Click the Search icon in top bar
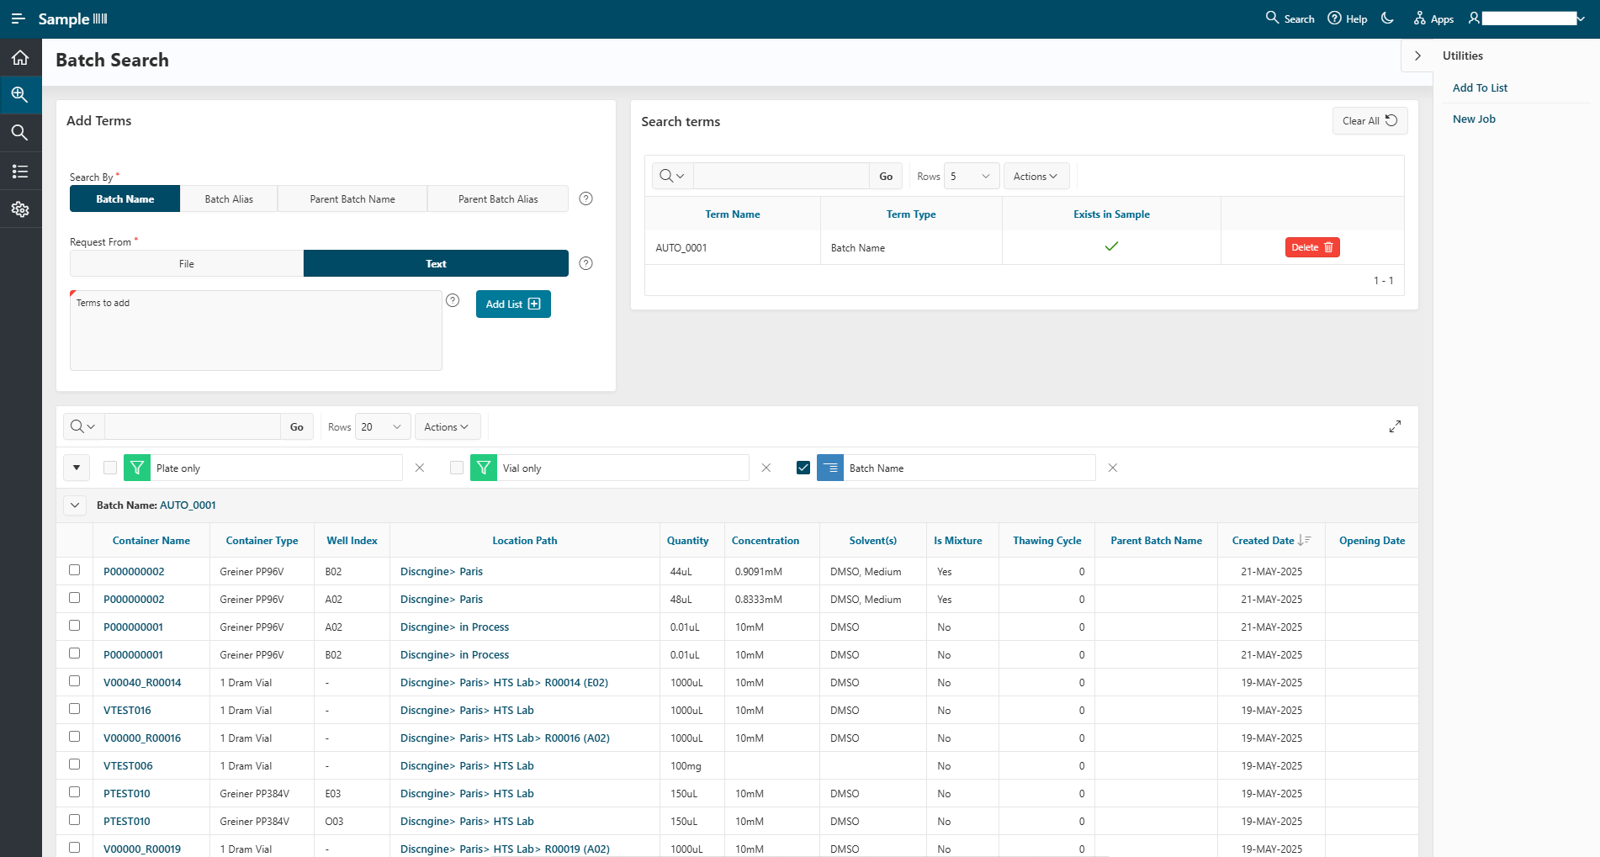The height and width of the screenshot is (857, 1600). (1290, 19)
